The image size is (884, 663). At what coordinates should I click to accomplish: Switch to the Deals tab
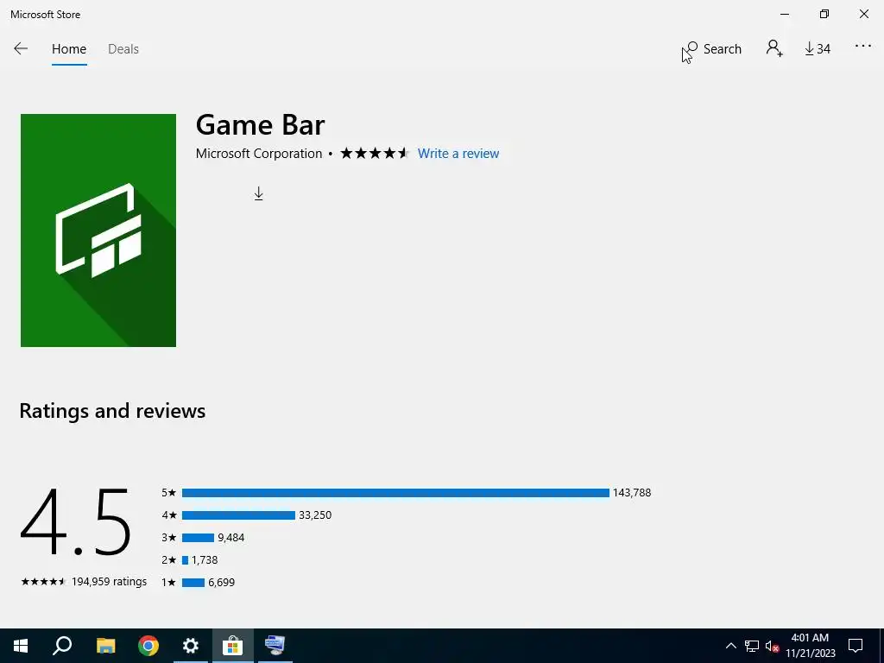123,49
